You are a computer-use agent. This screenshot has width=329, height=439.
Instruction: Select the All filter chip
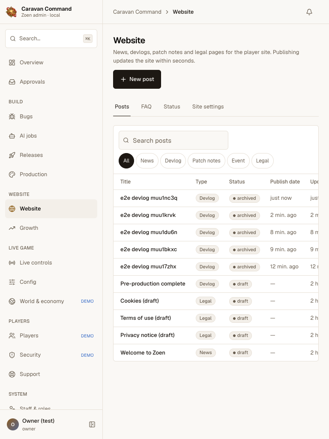coord(126,161)
